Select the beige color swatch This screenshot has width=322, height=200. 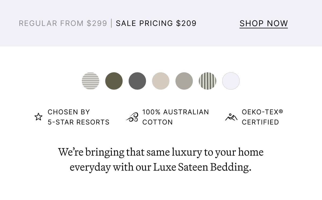pyautogui.click(x=161, y=80)
